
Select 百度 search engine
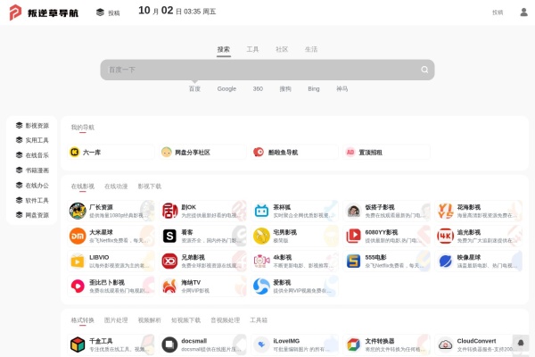194,89
